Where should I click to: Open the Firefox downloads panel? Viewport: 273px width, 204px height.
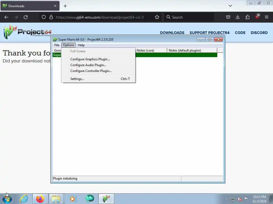(x=238, y=17)
